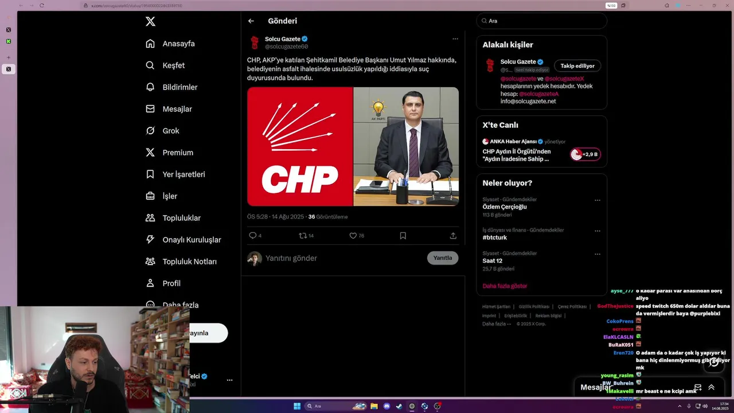
Task: Open the Saat 12 trend
Action: click(493, 261)
